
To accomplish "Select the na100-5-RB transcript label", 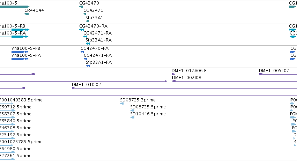I will coord(13,26).
